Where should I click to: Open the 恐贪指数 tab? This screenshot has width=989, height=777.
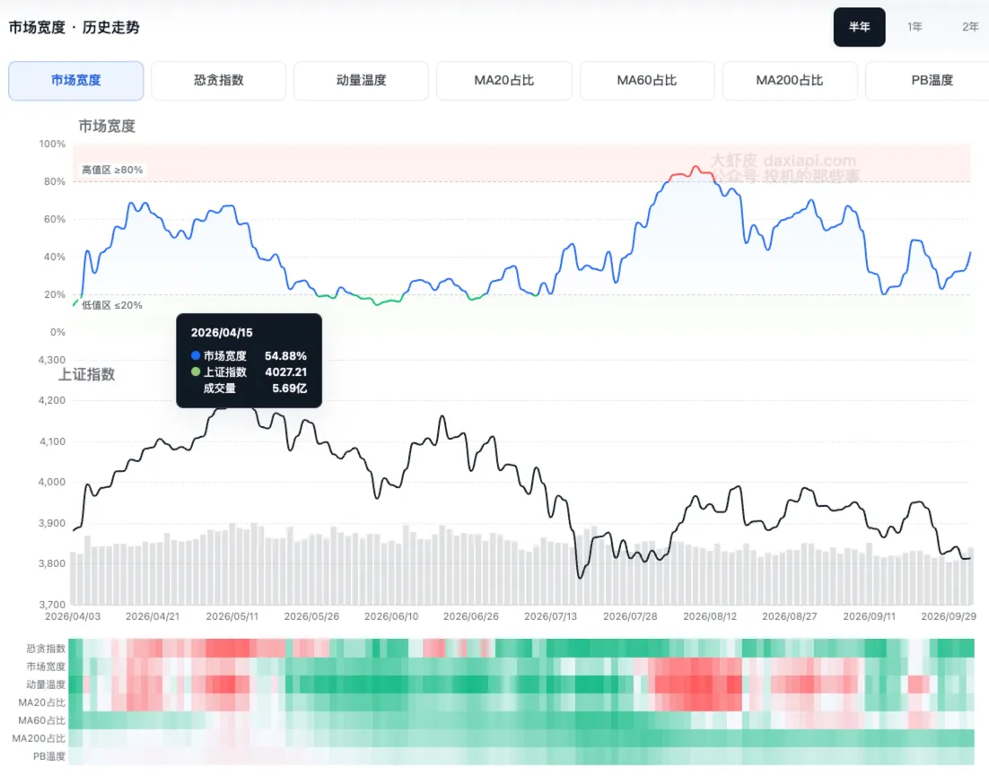click(218, 81)
